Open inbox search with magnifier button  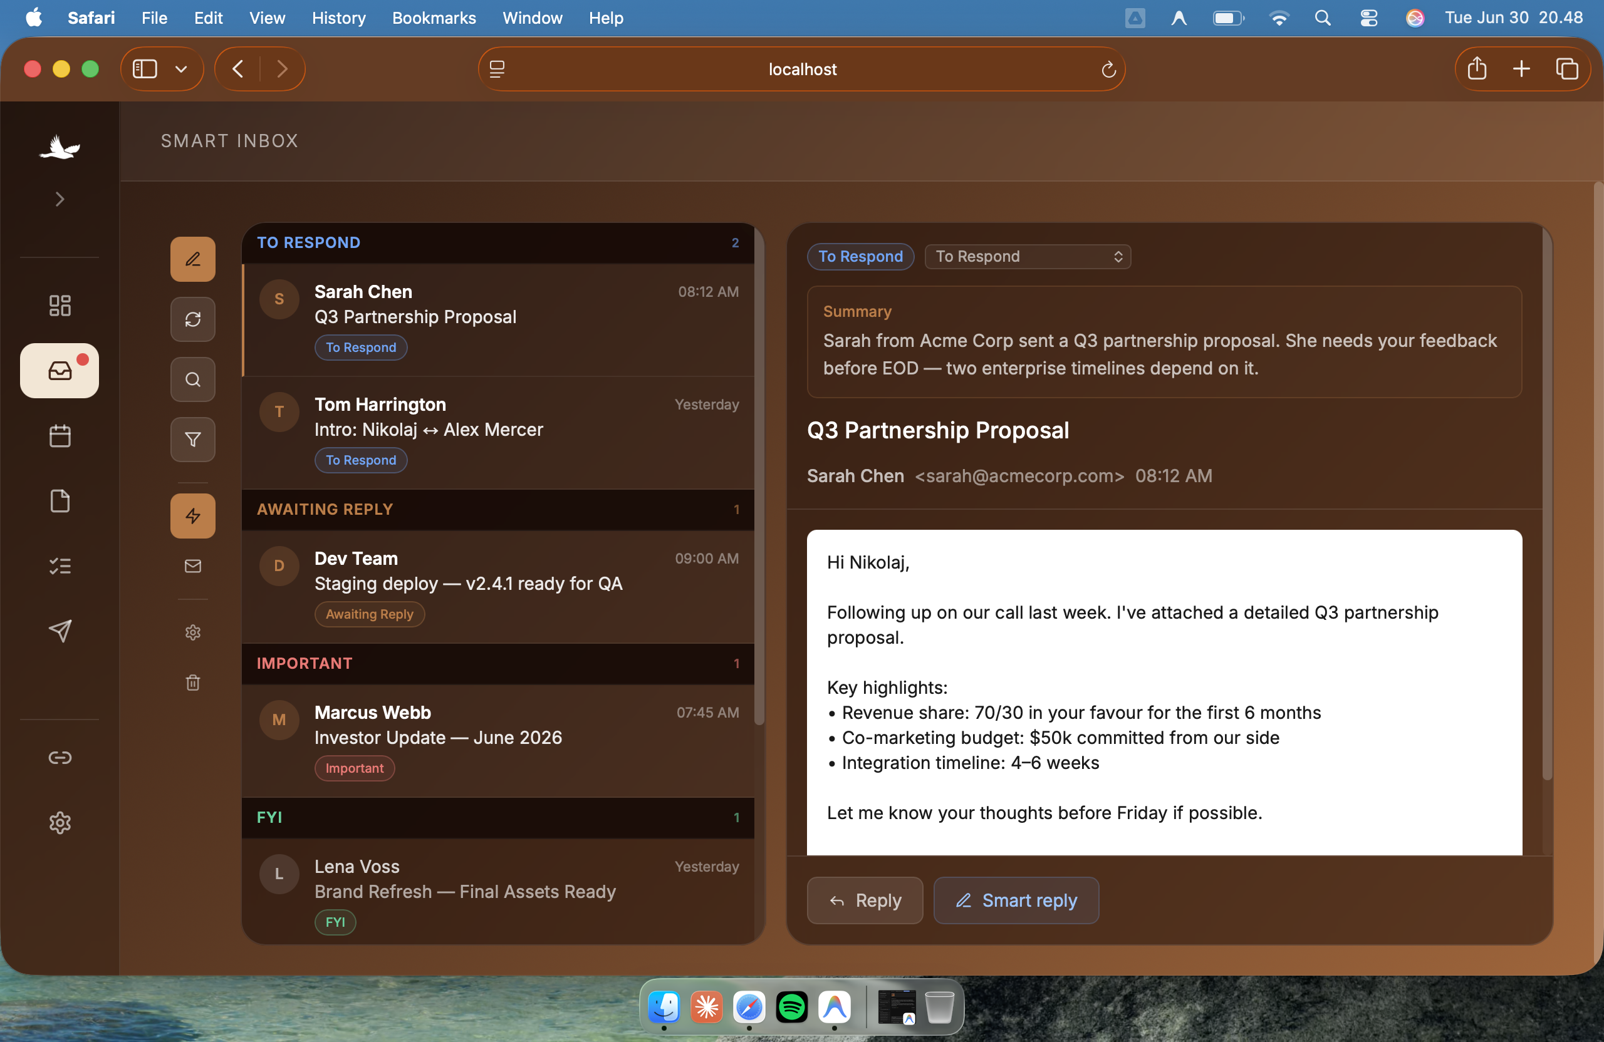(x=193, y=380)
